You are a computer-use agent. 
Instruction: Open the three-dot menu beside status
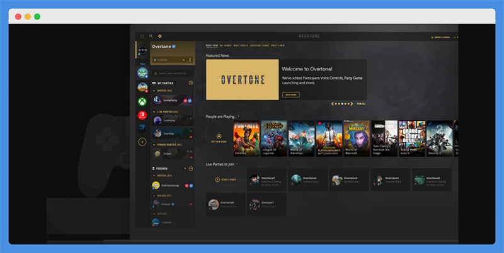coord(190,60)
